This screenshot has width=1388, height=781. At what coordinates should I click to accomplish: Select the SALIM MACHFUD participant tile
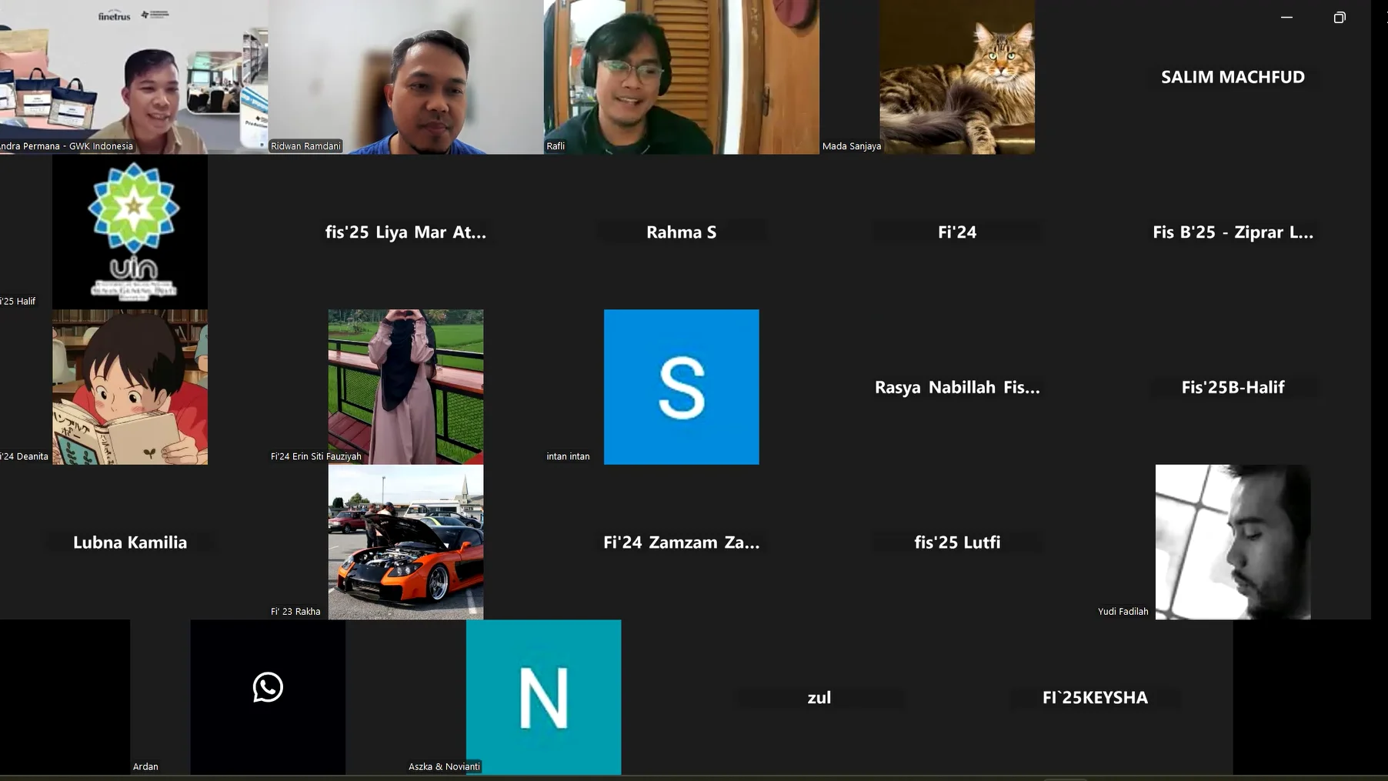(x=1233, y=77)
